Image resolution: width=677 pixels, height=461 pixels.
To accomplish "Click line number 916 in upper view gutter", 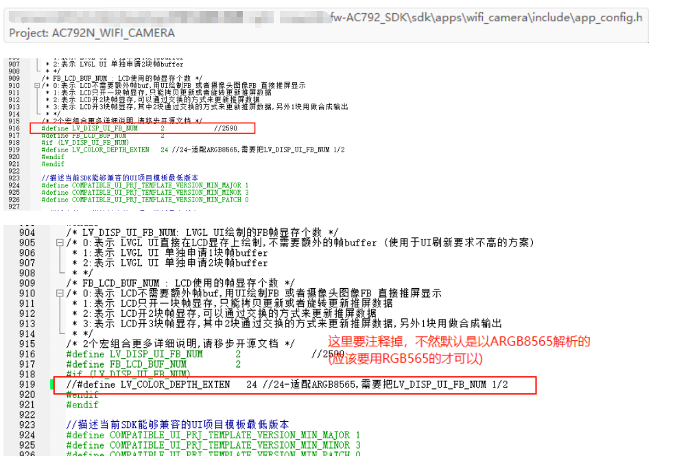I will (14, 128).
